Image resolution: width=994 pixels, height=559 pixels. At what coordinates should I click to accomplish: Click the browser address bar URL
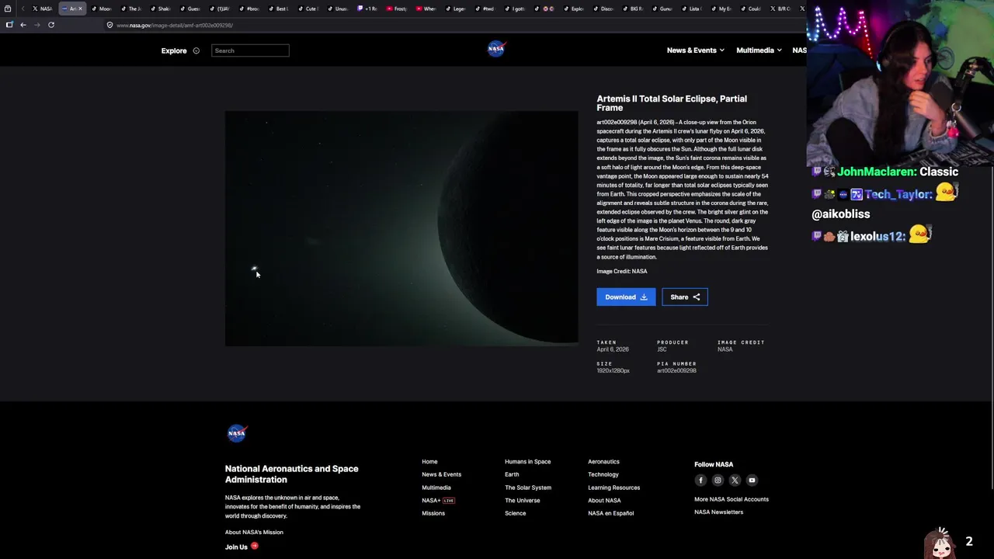[x=175, y=26]
